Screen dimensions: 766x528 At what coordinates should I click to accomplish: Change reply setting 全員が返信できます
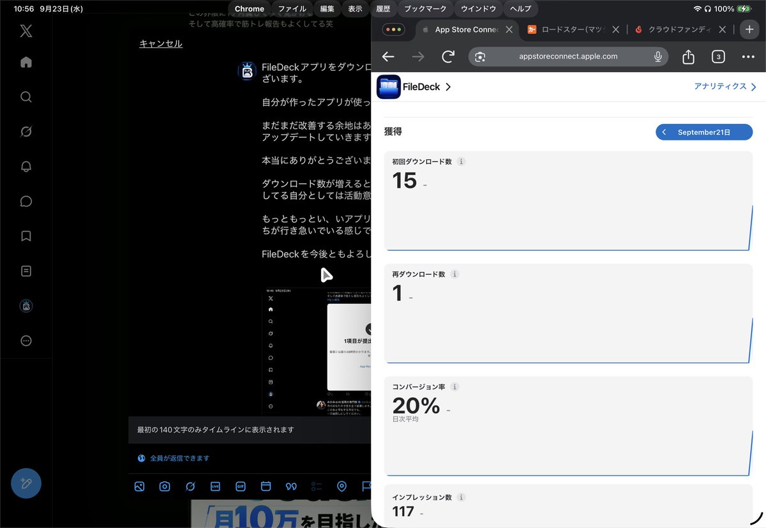point(174,458)
